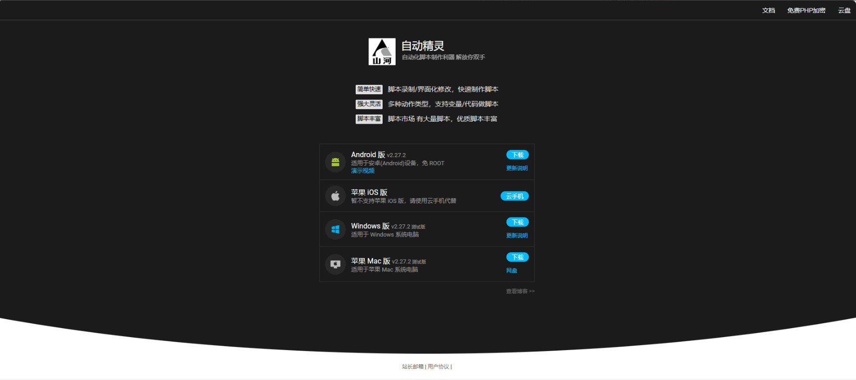Click the Windows 版 heading text
Image resolution: width=856 pixels, height=380 pixels.
click(370, 226)
